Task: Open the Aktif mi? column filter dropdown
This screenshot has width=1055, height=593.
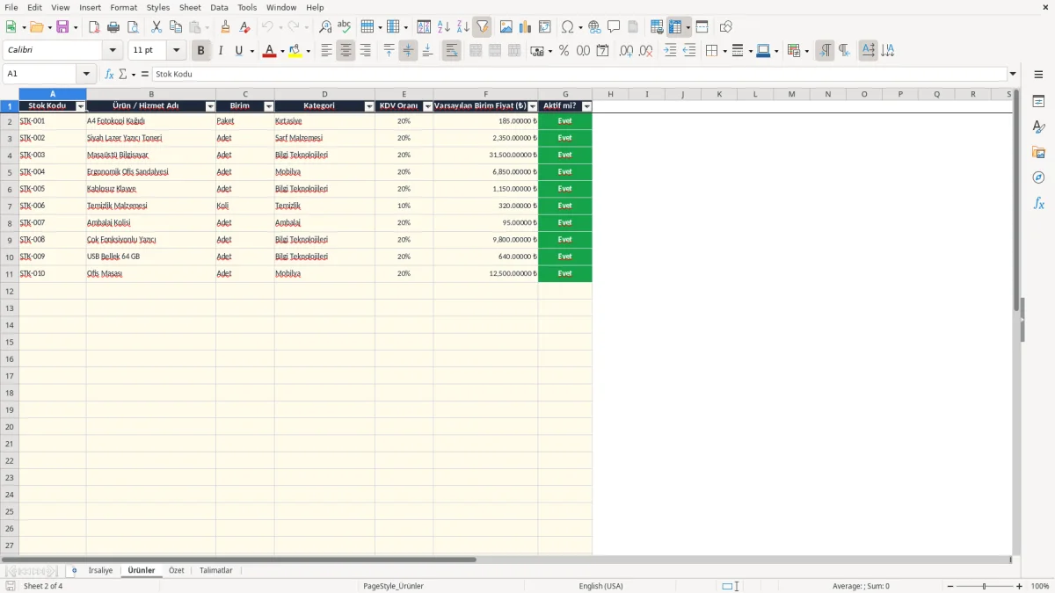Action: [586, 106]
